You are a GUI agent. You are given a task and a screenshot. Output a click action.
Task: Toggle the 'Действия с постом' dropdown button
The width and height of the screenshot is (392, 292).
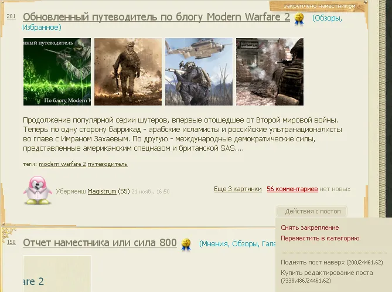(312, 212)
